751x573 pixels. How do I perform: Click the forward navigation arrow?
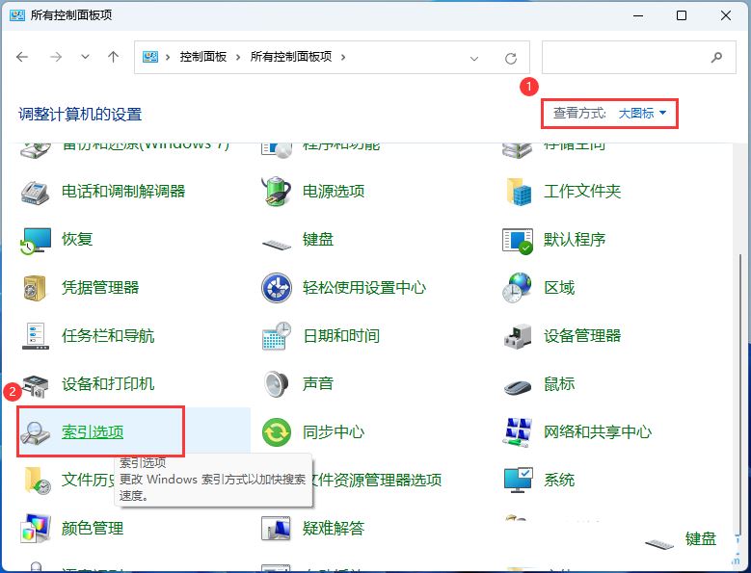(56, 58)
